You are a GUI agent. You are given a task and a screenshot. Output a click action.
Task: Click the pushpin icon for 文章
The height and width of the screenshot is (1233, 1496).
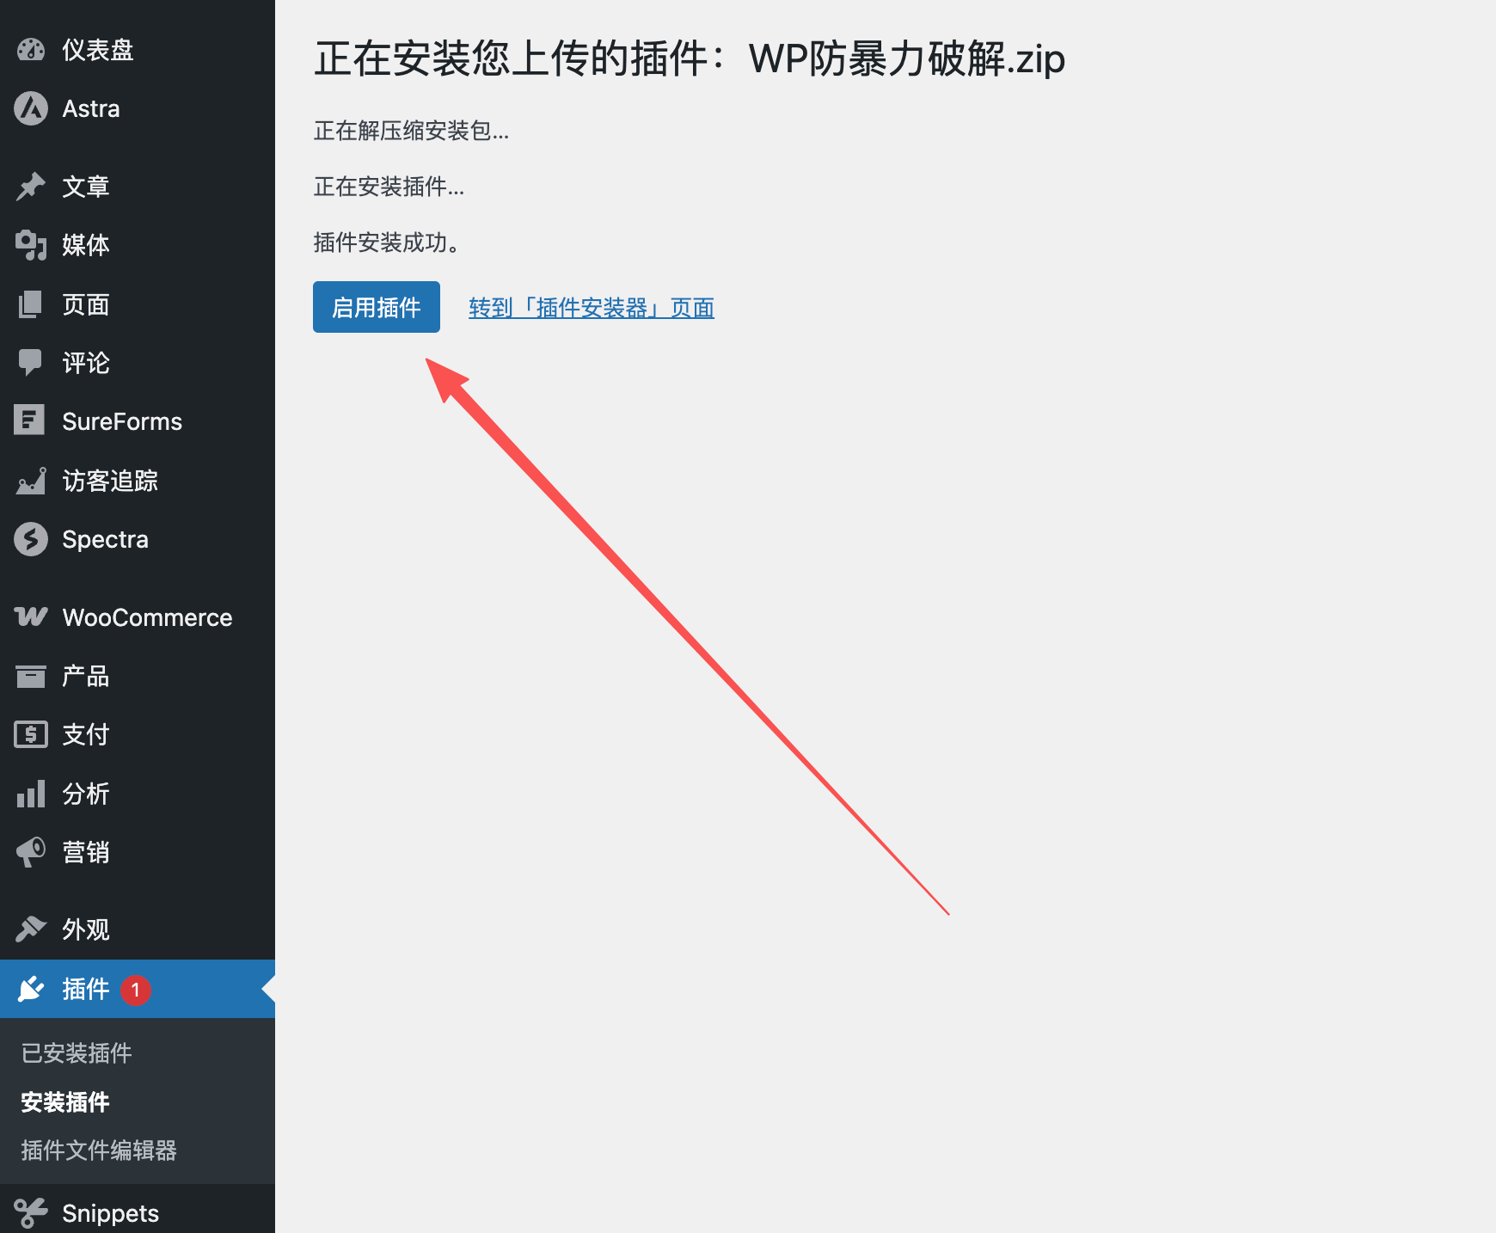pyautogui.click(x=31, y=187)
